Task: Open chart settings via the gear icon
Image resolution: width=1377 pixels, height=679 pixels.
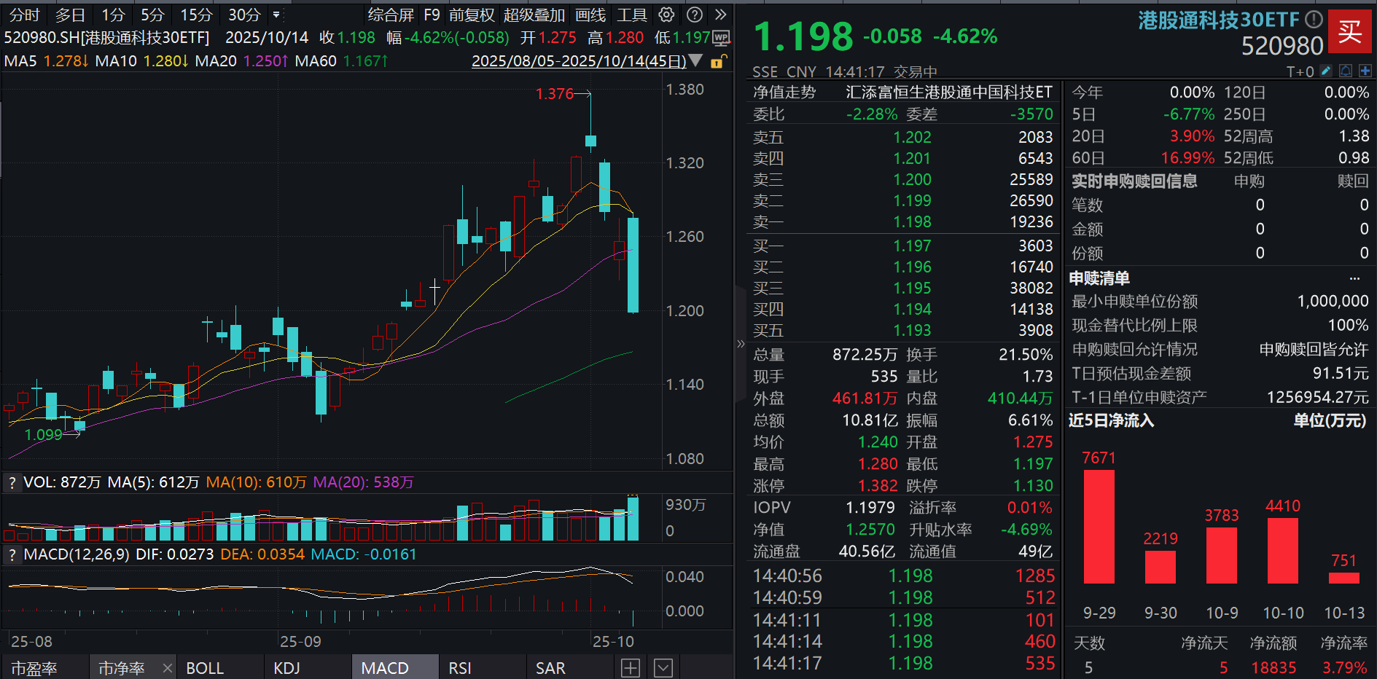Action: tap(666, 15)
